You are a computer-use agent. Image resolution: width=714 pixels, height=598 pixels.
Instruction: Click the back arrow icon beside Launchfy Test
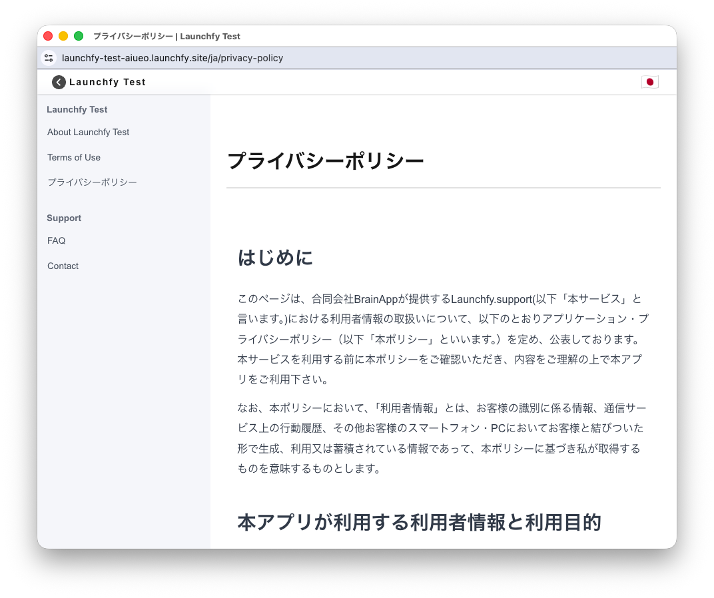coord(58,82)
